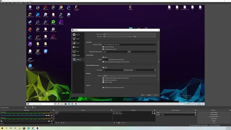This screenshot has height=130, width=231.
Task: Click Desktop Audio volume slider
Action: click(x=24, y=116)
